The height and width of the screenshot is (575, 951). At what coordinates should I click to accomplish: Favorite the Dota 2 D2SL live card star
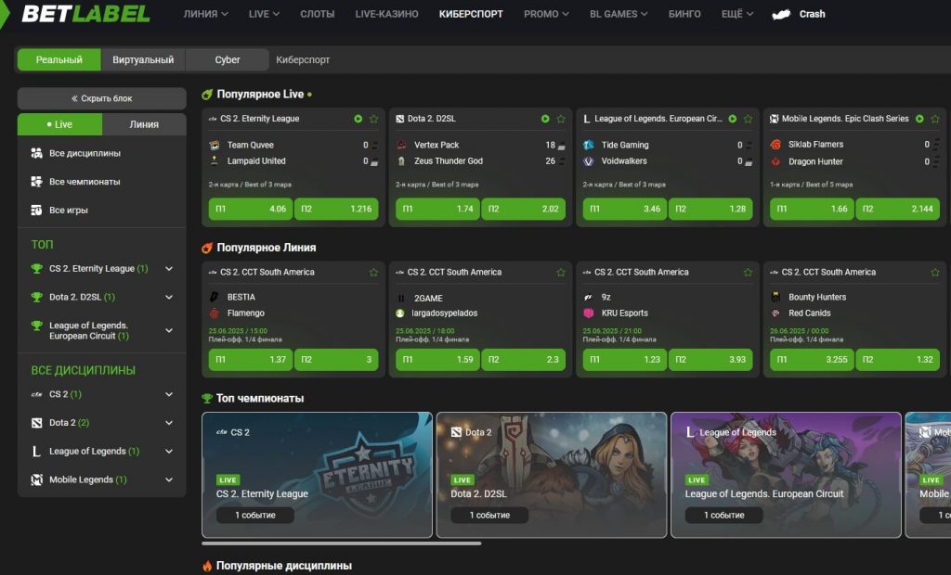tap(561, 119)
